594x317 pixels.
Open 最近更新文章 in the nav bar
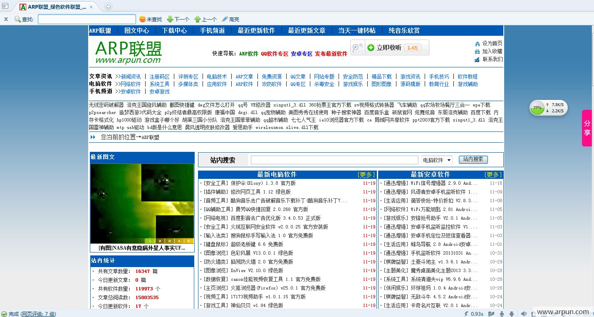click(x=307, y=30)
